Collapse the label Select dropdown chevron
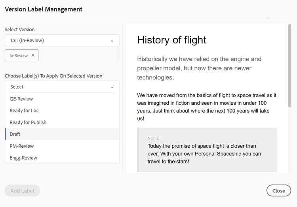This screenshot has width=297, height=207. (112, 87)
